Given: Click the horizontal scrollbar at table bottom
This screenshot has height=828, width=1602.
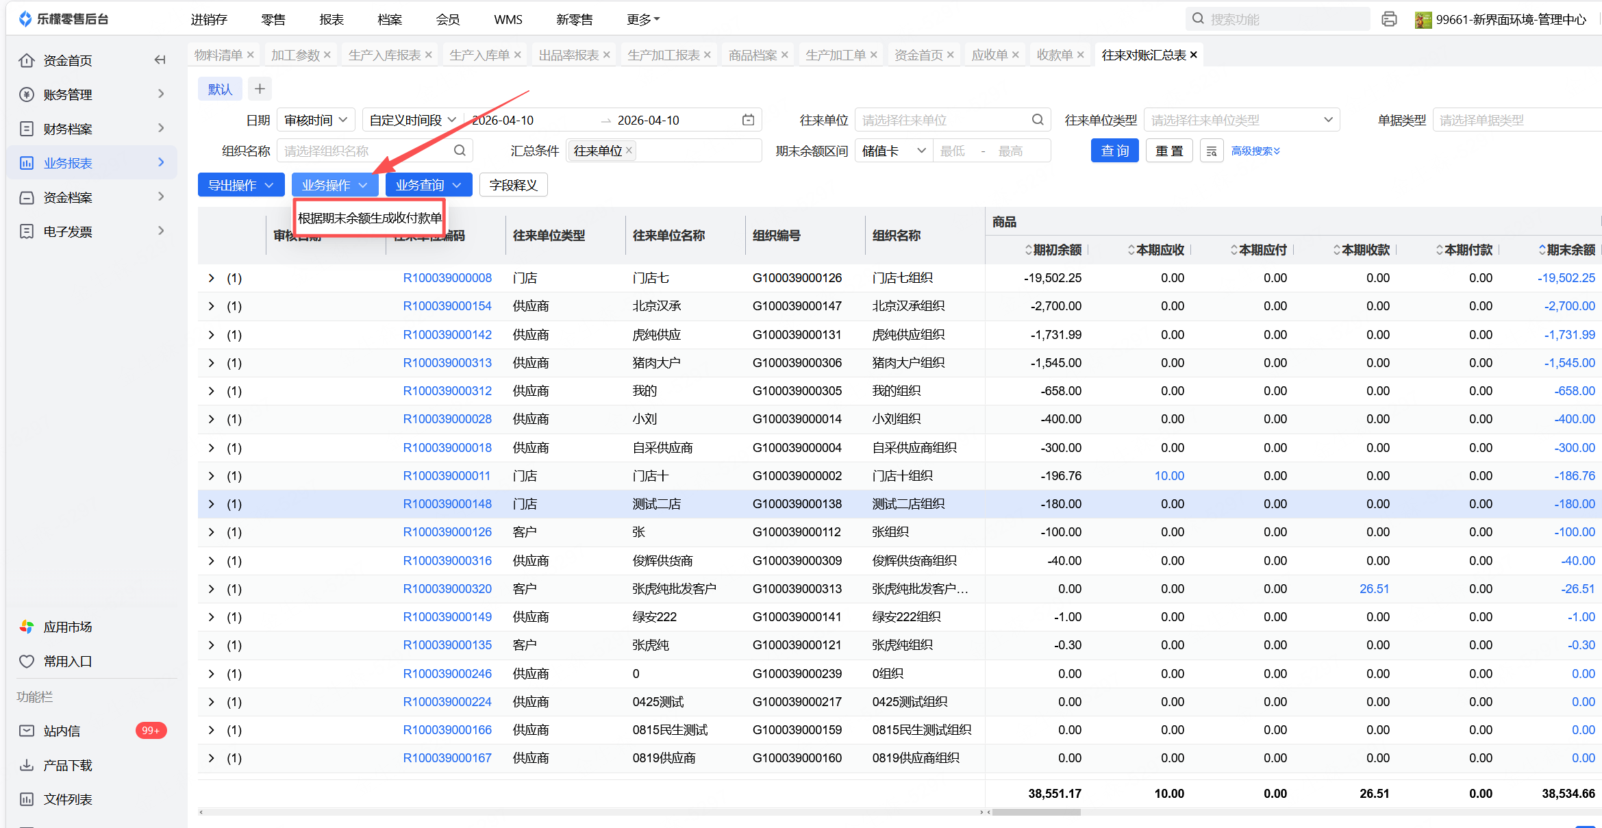Looking at the screenshot, I should point(1036,812).
